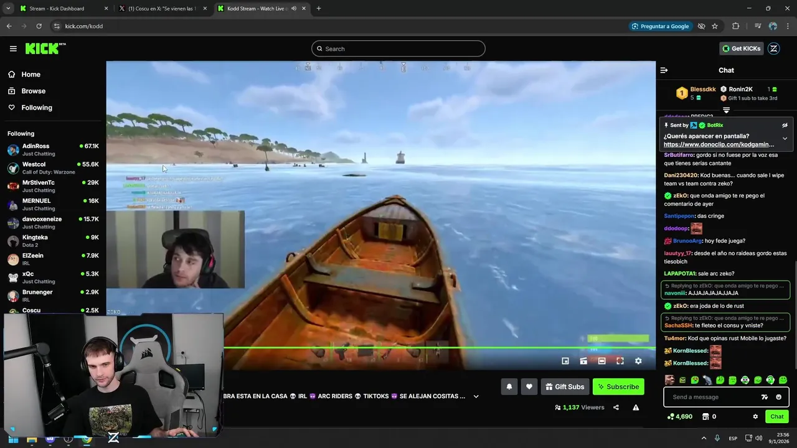
Task: Open video player settings gear
Action: coord(638,361)
